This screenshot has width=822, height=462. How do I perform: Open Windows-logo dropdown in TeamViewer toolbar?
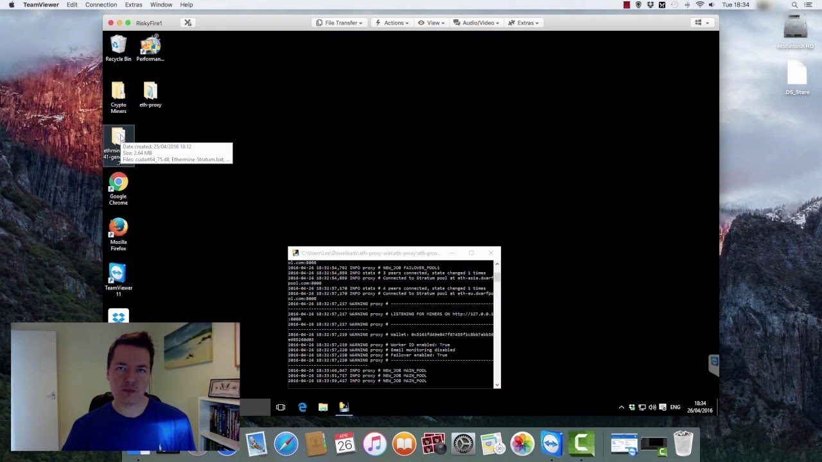pyautogui.click(x=701, y=22)
